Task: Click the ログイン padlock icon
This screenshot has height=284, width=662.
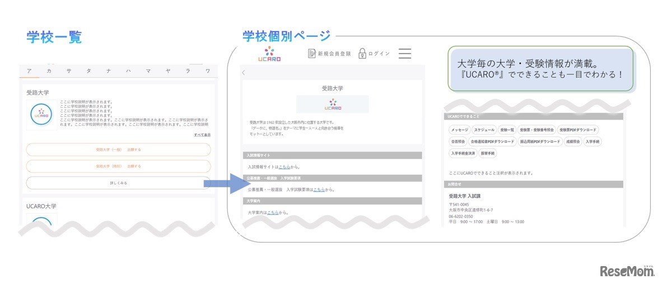Action: [362, 54]
